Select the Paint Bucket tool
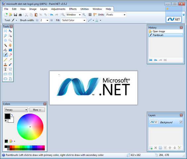The image size is (187, 159). 5,50
